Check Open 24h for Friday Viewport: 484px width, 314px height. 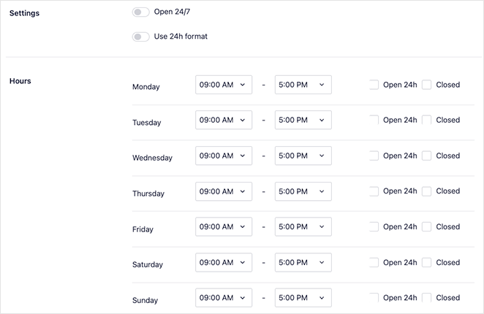point(374,226)
